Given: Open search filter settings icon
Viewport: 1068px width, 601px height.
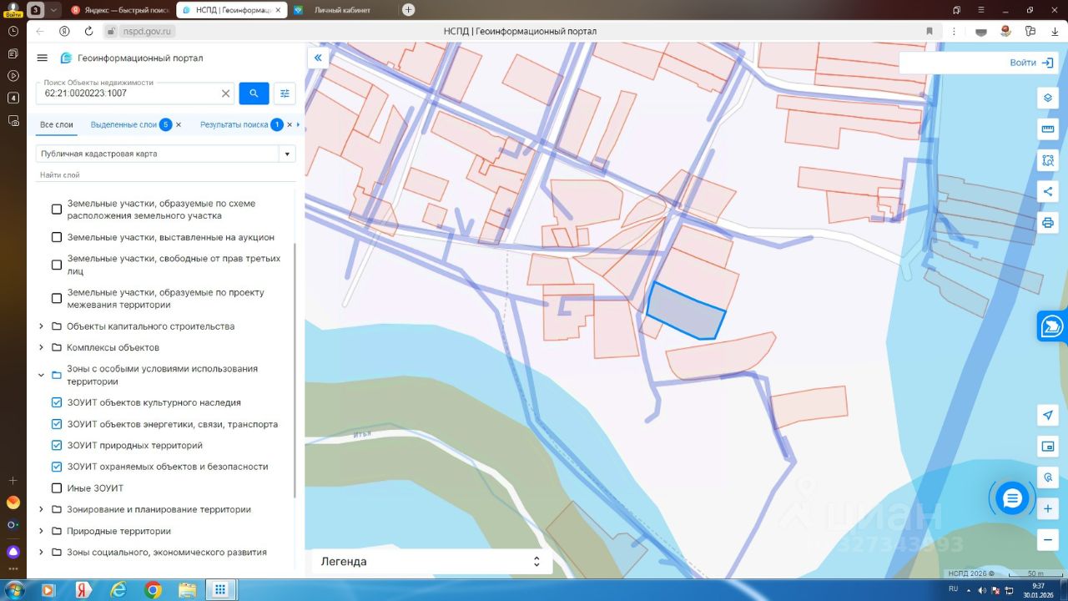Looking at the screenshot, I should pos(285,93).
